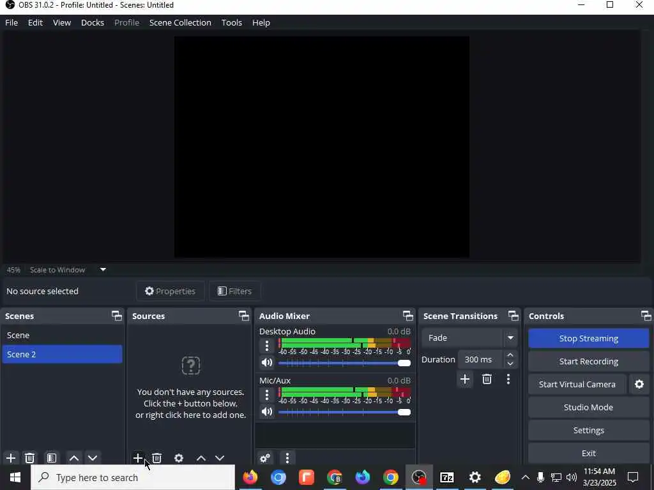Open the Docks menu
This screenshot has height=490, width=654.
(93, 22)
